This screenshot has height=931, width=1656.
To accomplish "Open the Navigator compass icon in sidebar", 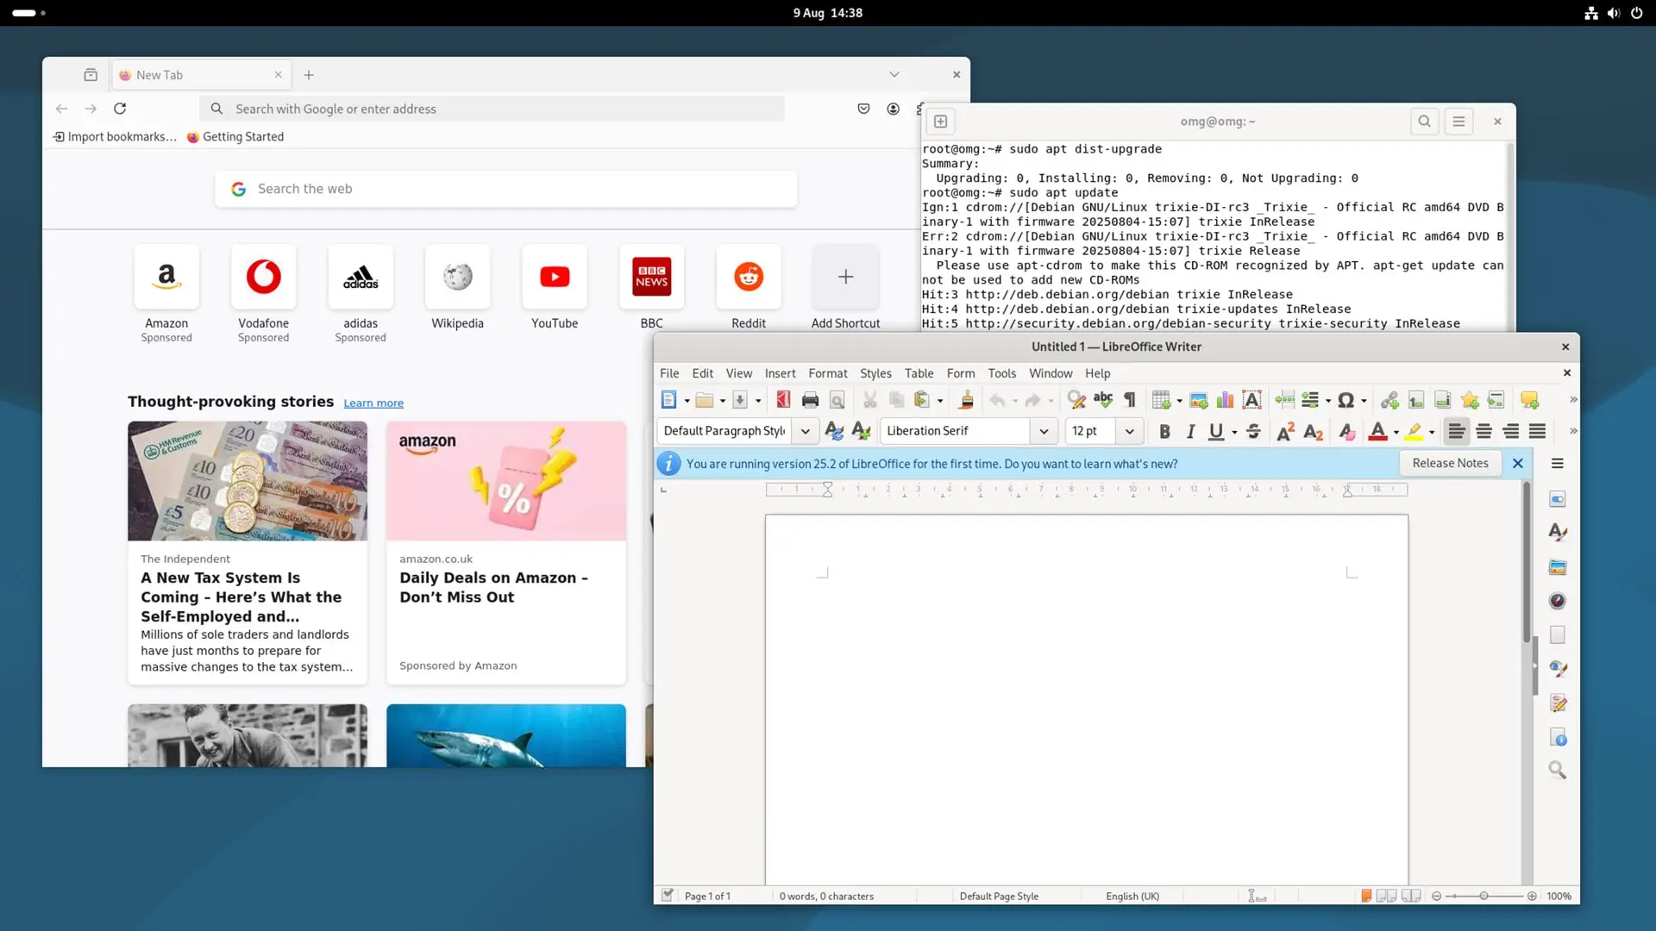I will click(x=1557, y=601).
